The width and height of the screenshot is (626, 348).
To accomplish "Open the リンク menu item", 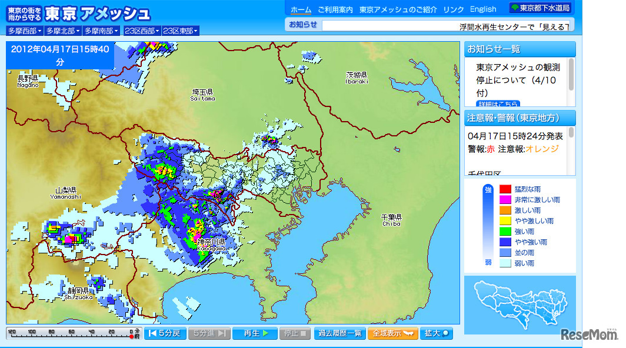I will (x=454, y=9).
